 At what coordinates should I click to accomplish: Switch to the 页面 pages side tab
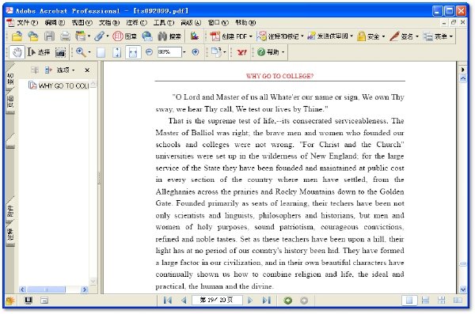click(10, 102)
